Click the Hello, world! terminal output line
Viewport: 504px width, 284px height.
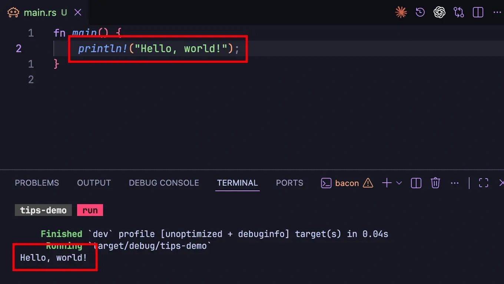(x=53, y=258)
